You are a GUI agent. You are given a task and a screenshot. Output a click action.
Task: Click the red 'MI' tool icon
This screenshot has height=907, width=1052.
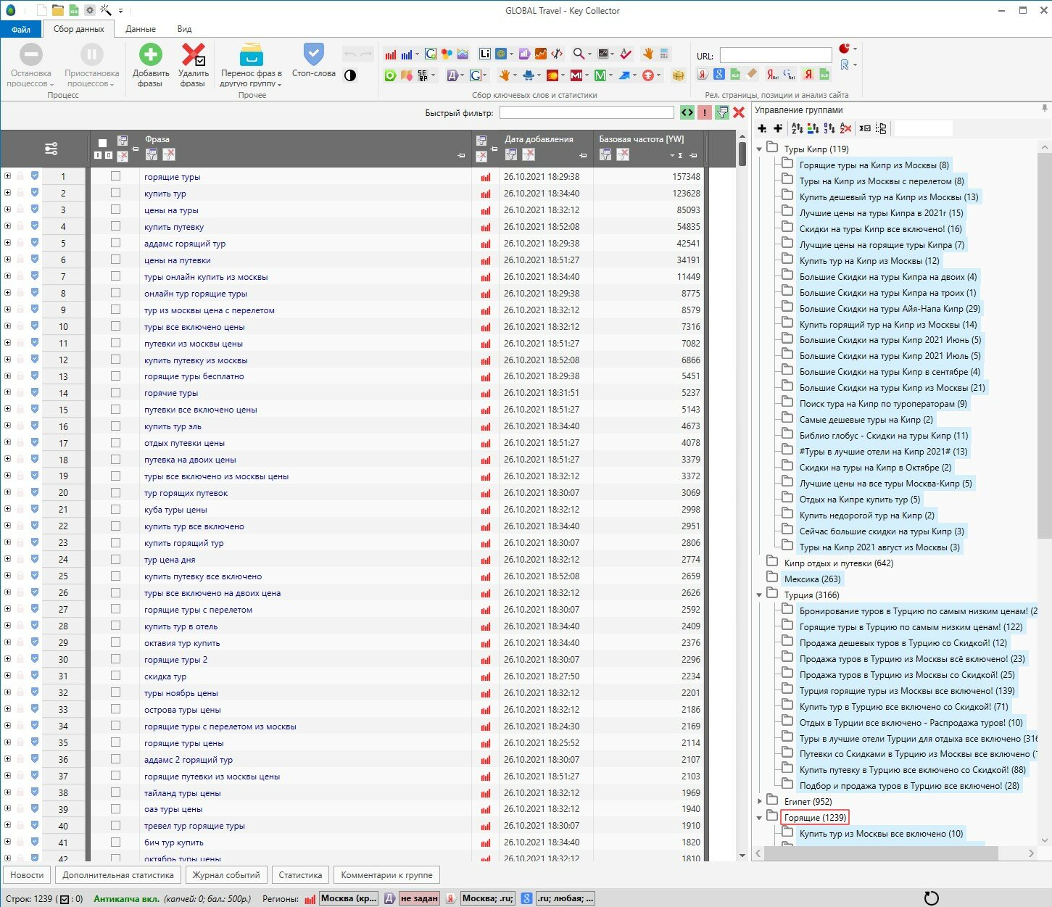coord(576,75)
